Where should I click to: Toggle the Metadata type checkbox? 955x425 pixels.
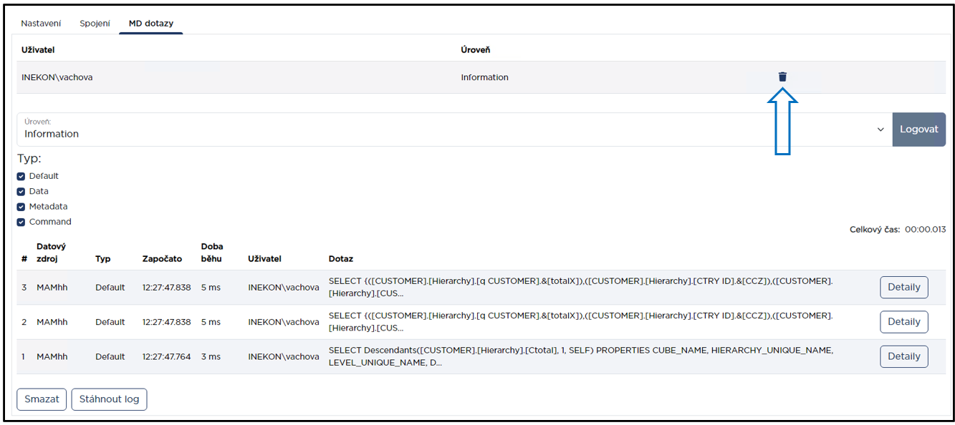click(21, 207)
